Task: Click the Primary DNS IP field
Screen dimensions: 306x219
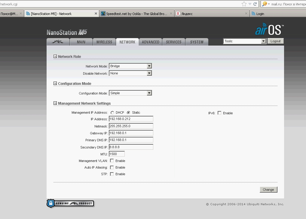Action: coord(131,140)
